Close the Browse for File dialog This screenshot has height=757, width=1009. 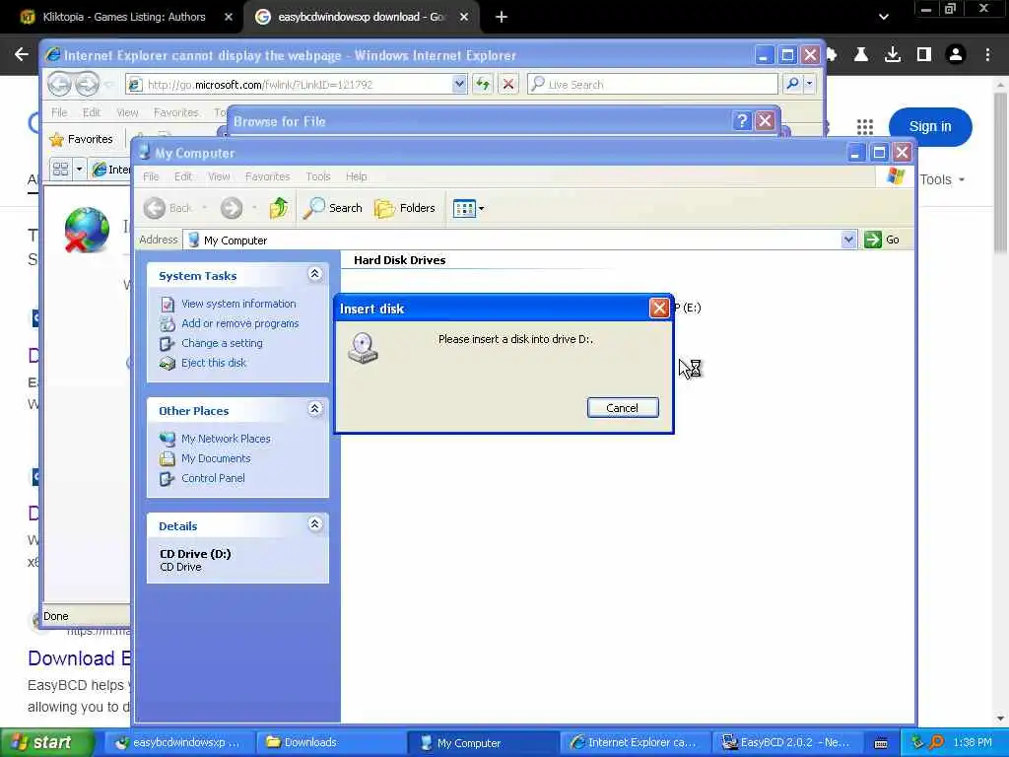pyautogui.click(x=765, y=120)
